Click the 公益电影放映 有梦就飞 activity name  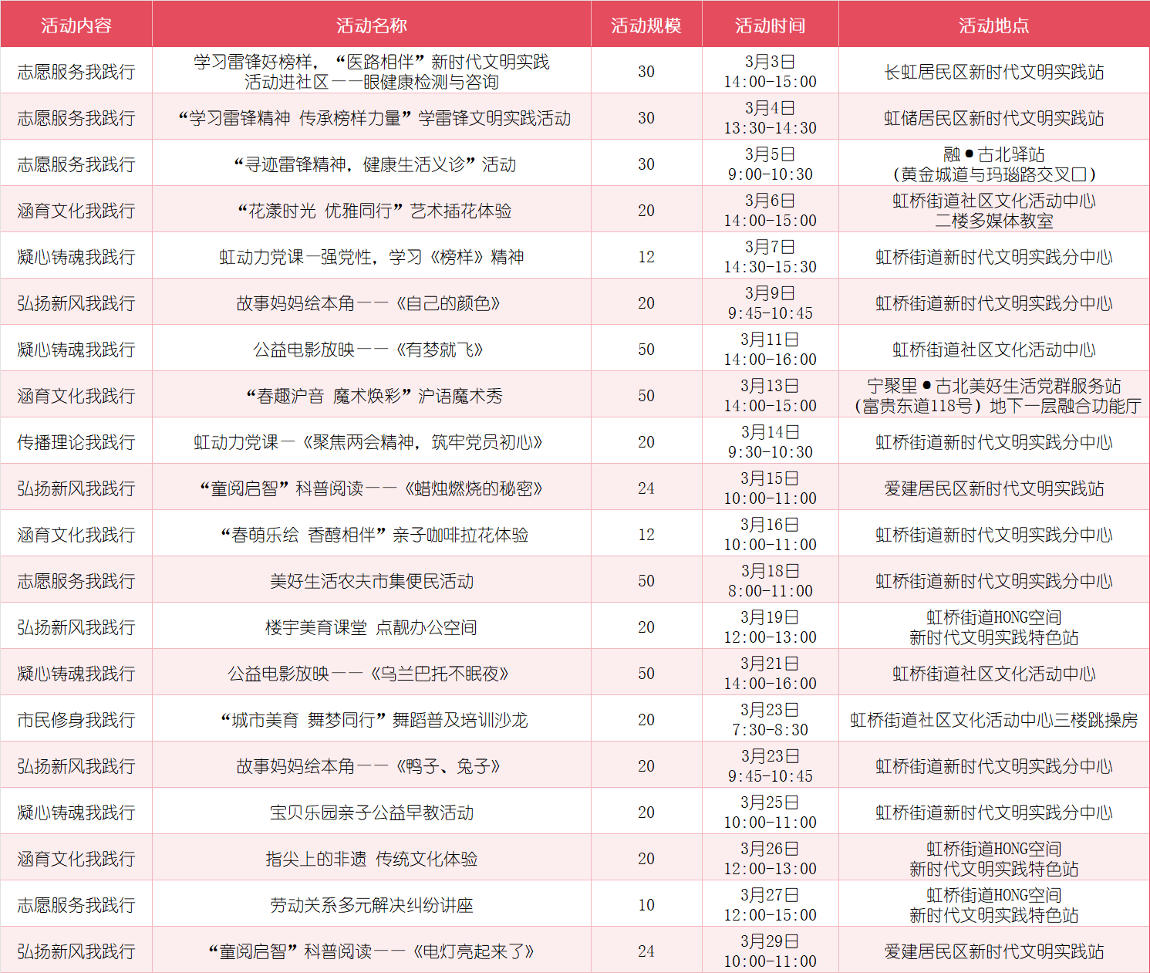click(373, 348)
